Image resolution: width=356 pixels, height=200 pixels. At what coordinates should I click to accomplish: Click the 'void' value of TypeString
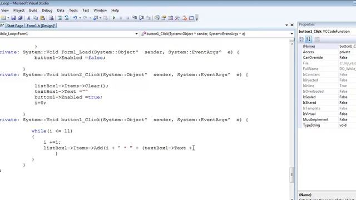[343, 125]
